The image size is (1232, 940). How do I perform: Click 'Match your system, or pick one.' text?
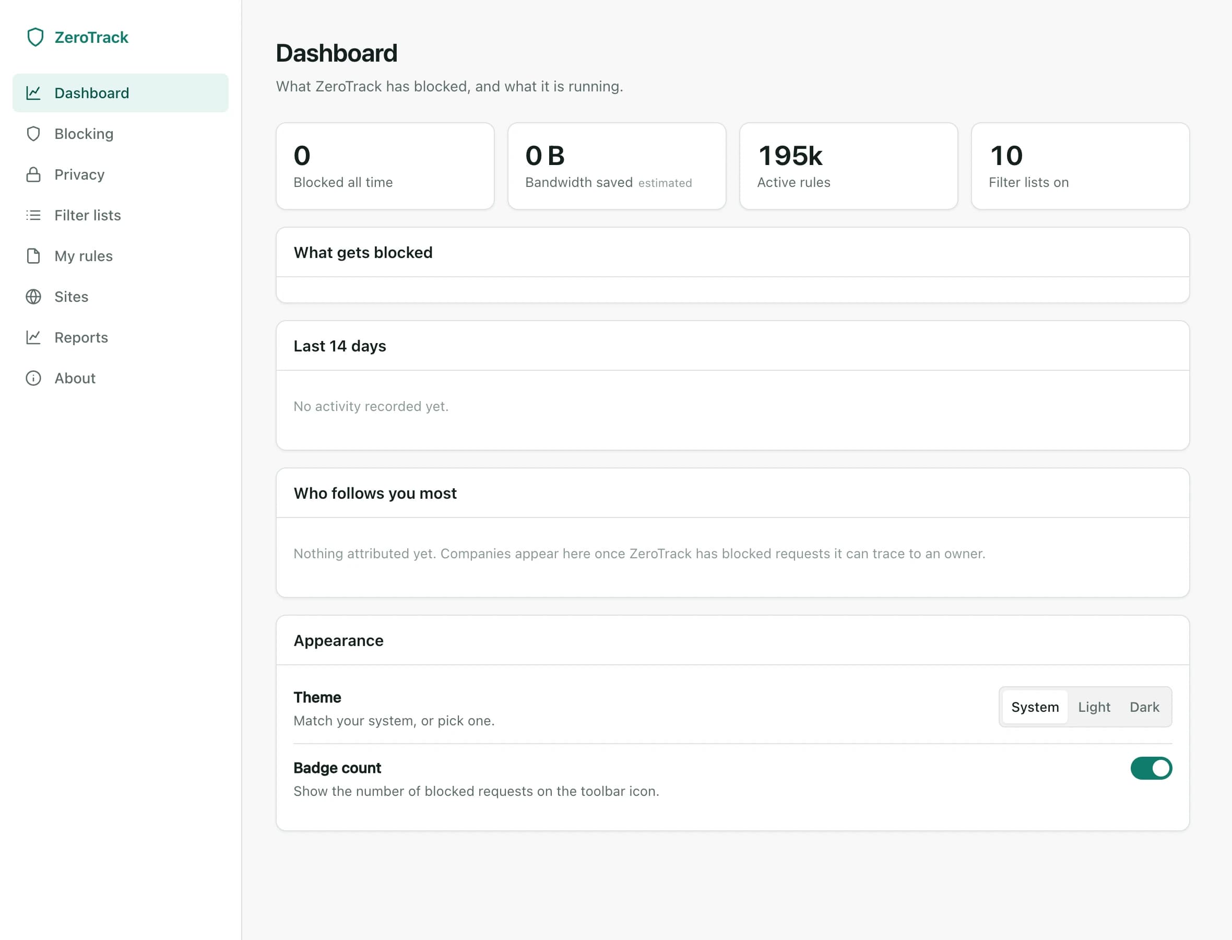point(394,721)
